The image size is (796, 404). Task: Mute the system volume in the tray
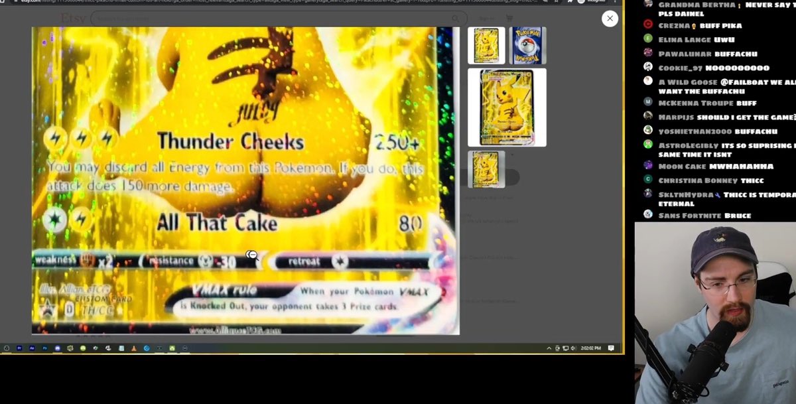(574, 348)
